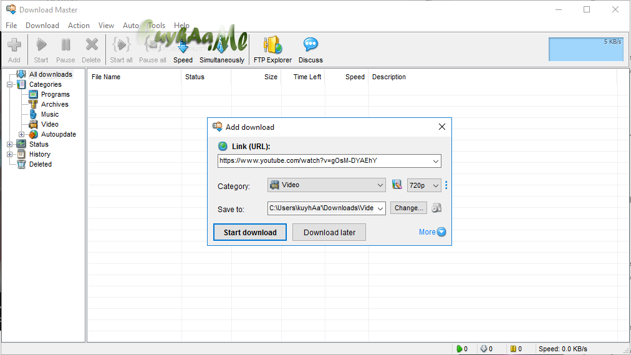Close the Add download dialog
The width and height of the screenshot is (631, 355).
442,127
